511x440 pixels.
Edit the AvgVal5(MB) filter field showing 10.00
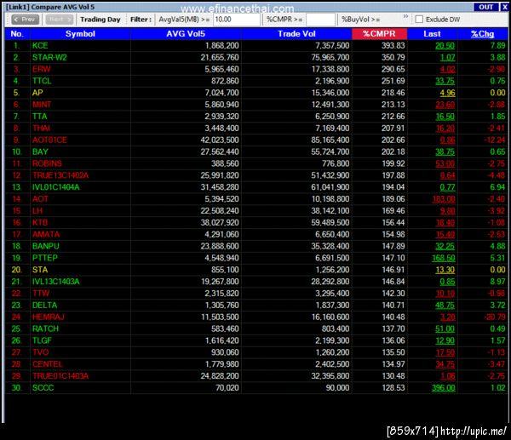[x=237, y=20]
